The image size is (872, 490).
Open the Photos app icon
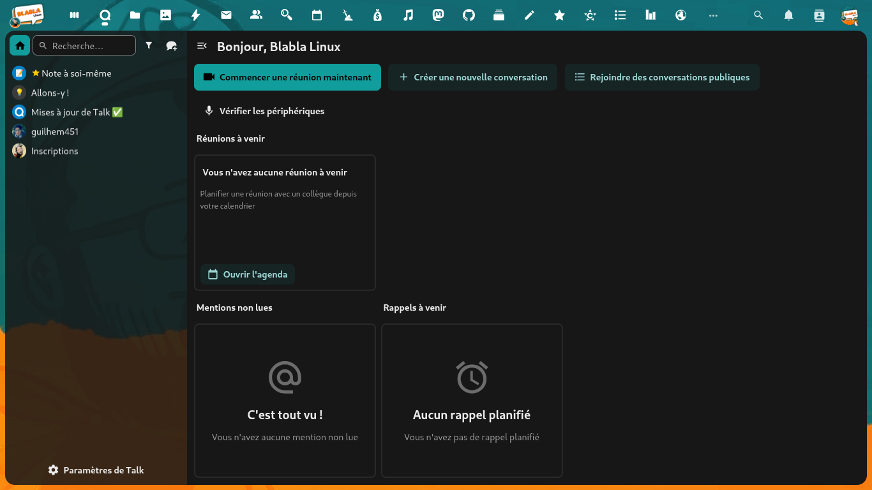pyautogui.click(x=165, y=15)
